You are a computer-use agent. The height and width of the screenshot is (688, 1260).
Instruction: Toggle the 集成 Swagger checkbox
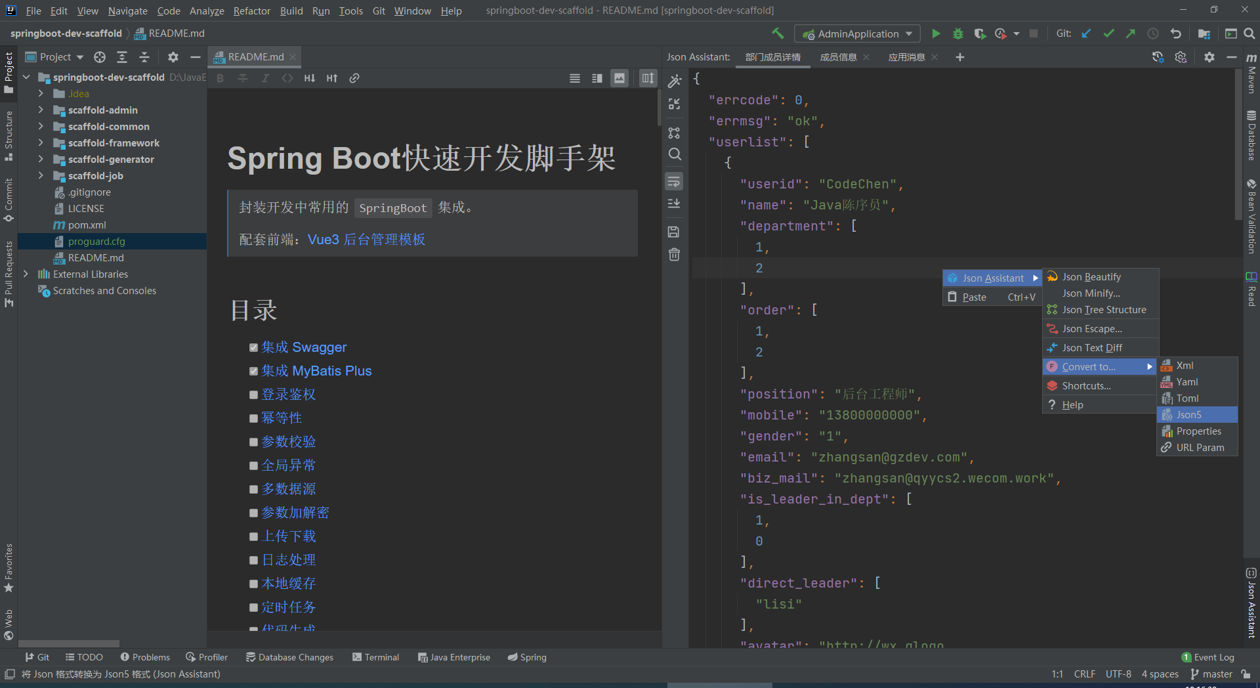[253, 347]
